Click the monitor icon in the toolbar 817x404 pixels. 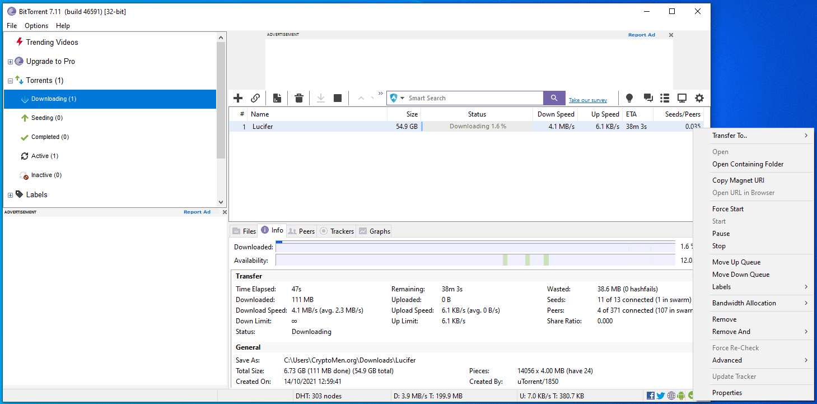click(682, 98)
